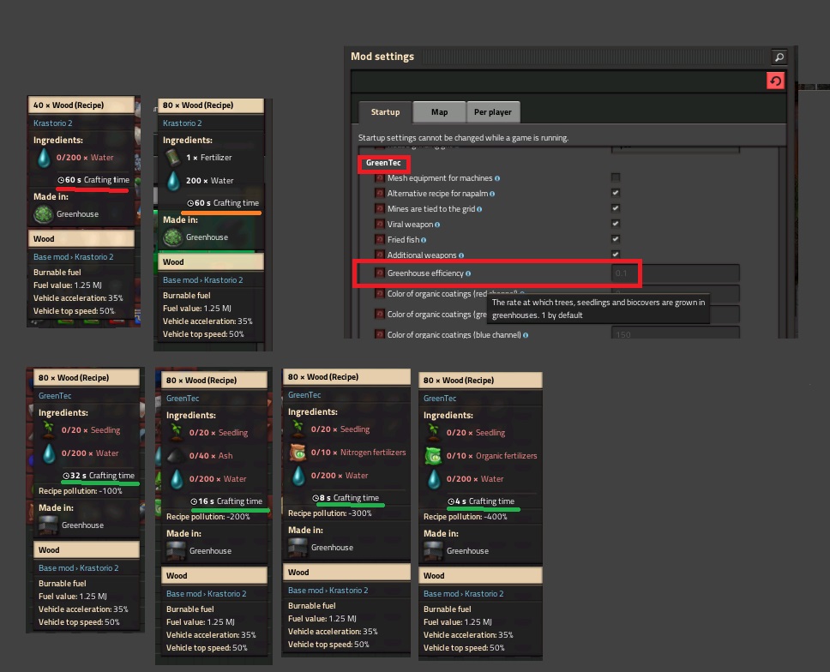Screen dimensions: 830x672
Task: Click the Nitrogen fertilizers ingredient icon
Action: coord(298,453)
